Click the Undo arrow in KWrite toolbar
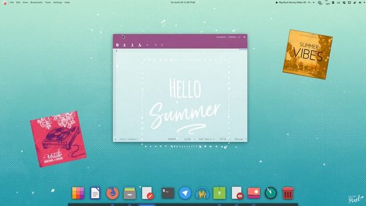Image resolution: width=366 pixels, height=206 pixels. click(x=155, y=45)
